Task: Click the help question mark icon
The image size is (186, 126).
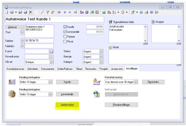Action: point(152,12)
